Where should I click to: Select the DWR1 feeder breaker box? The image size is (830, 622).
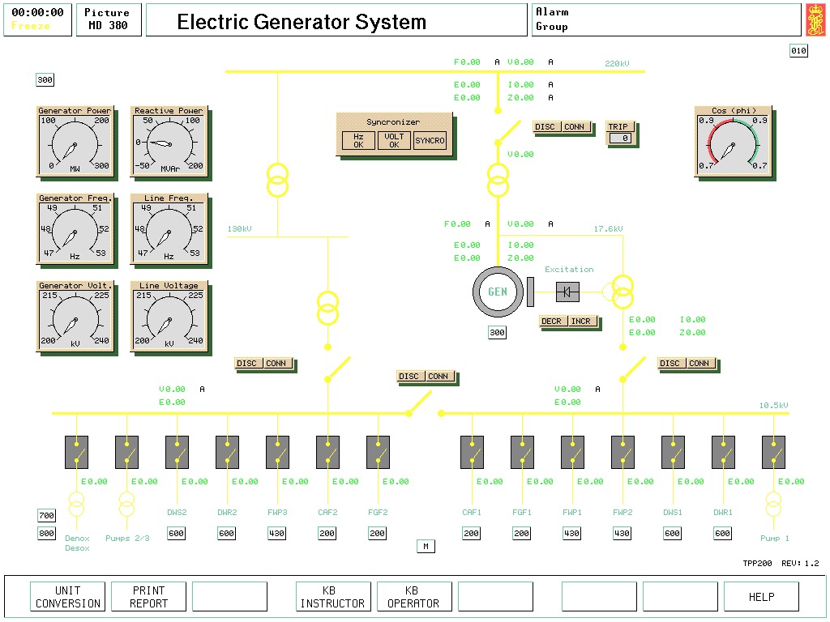[724, 452]
